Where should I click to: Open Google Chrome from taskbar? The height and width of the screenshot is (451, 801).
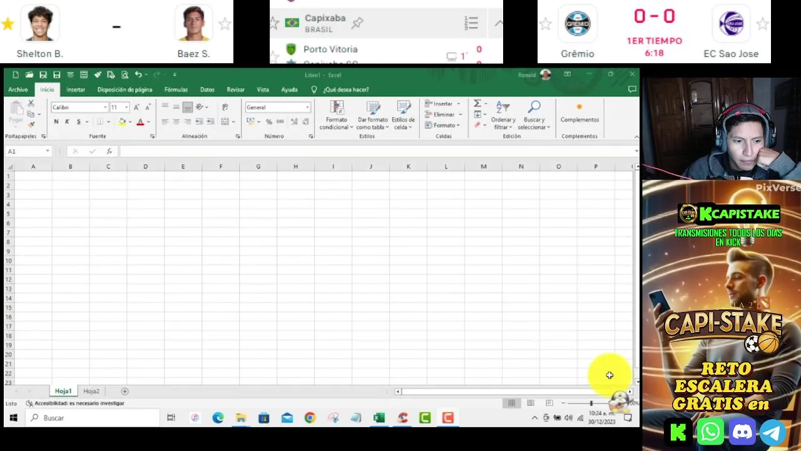[x=310, y=418]
